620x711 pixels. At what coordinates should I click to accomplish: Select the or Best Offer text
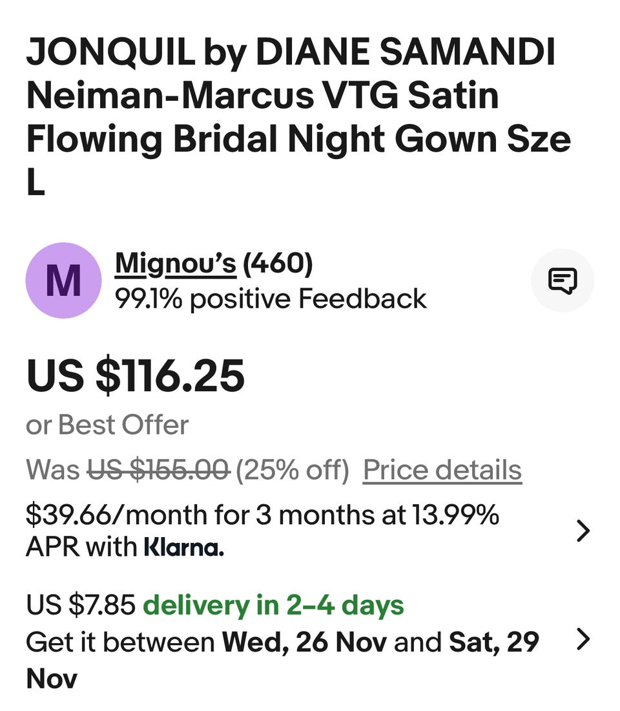point(107,425)
